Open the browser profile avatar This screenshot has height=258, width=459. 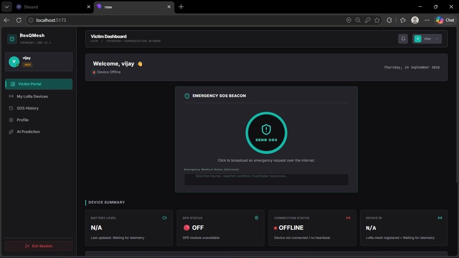(415, 20)
